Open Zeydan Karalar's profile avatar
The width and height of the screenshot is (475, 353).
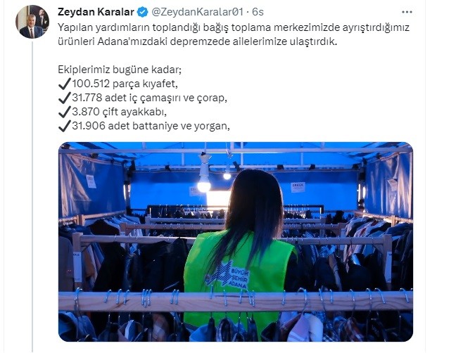coord(32,22)
